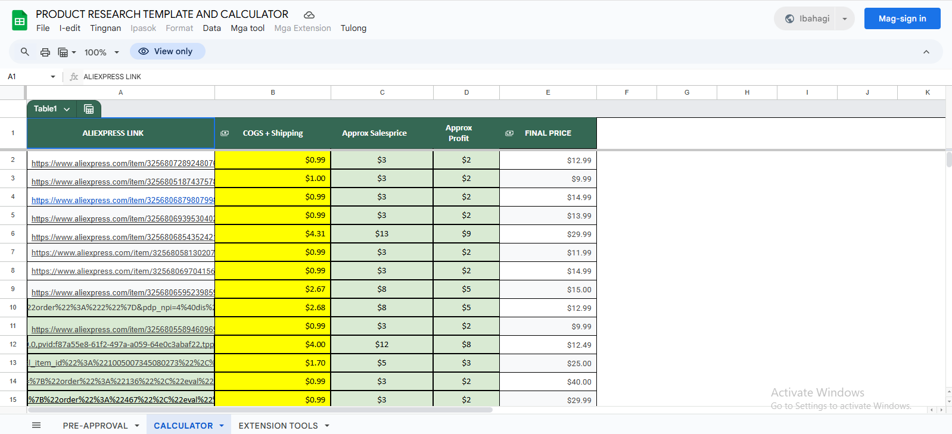952x434 pixels.
Task: Click the Ibahagi share button
Action: tap(805, 18)
